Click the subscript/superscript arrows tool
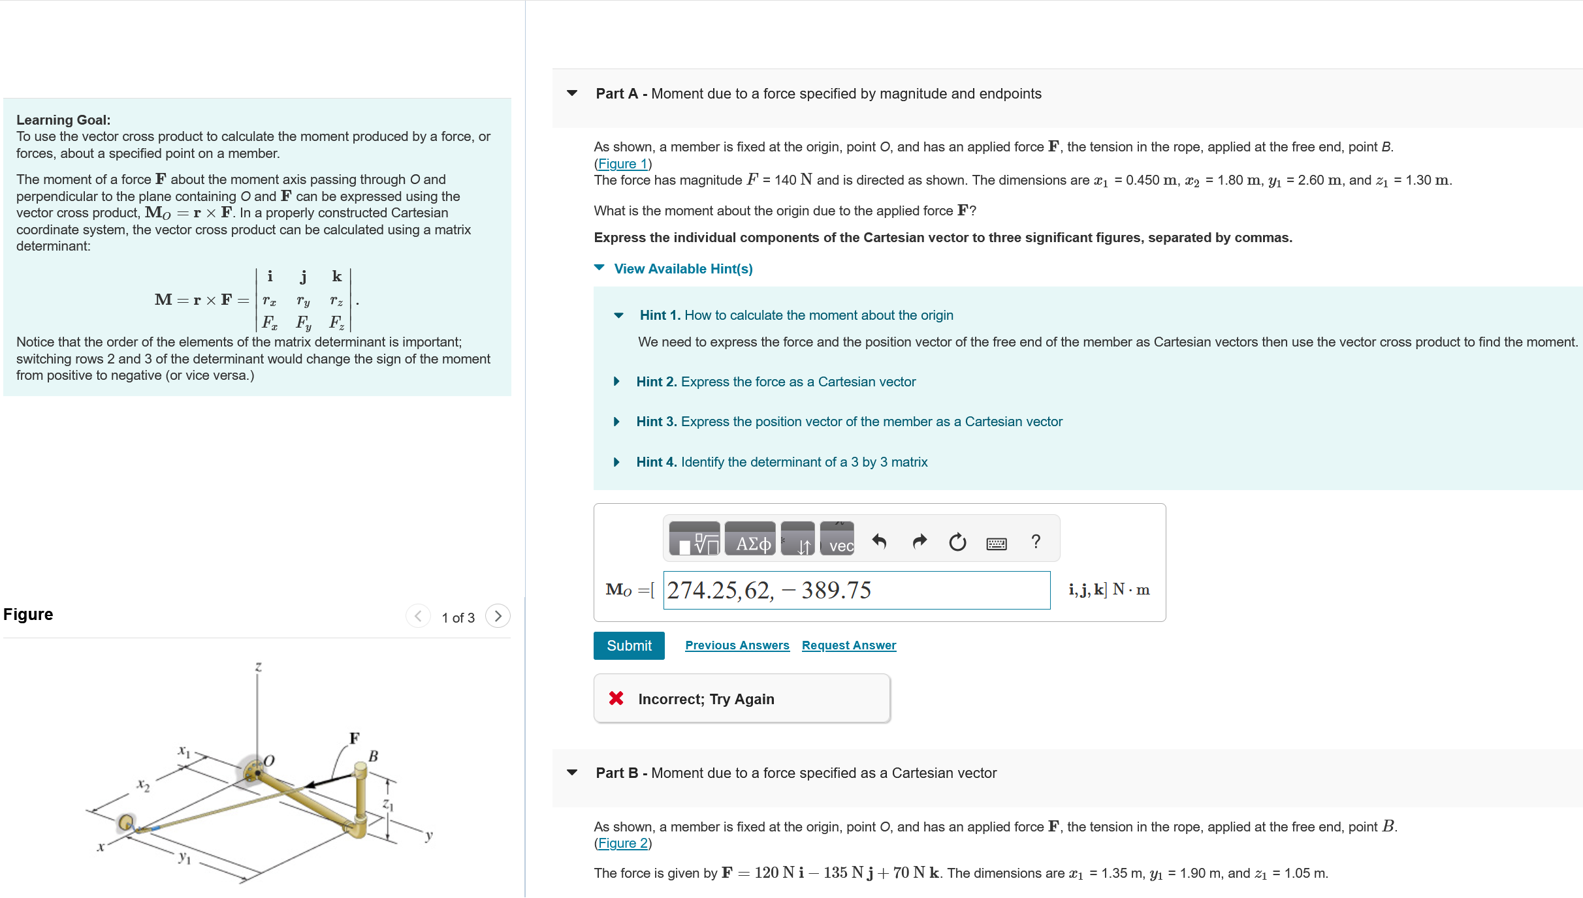The height and width of the screenshot is (898, 1583). tap(798, 540)
